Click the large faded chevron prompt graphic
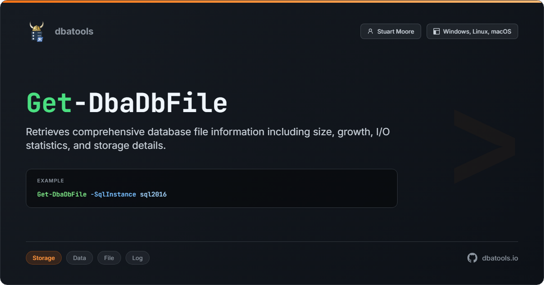 point(484,146)
